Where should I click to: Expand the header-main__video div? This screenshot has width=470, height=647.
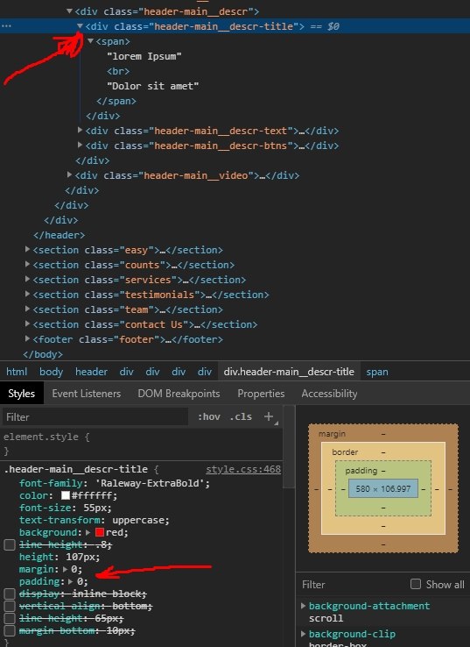69,174
